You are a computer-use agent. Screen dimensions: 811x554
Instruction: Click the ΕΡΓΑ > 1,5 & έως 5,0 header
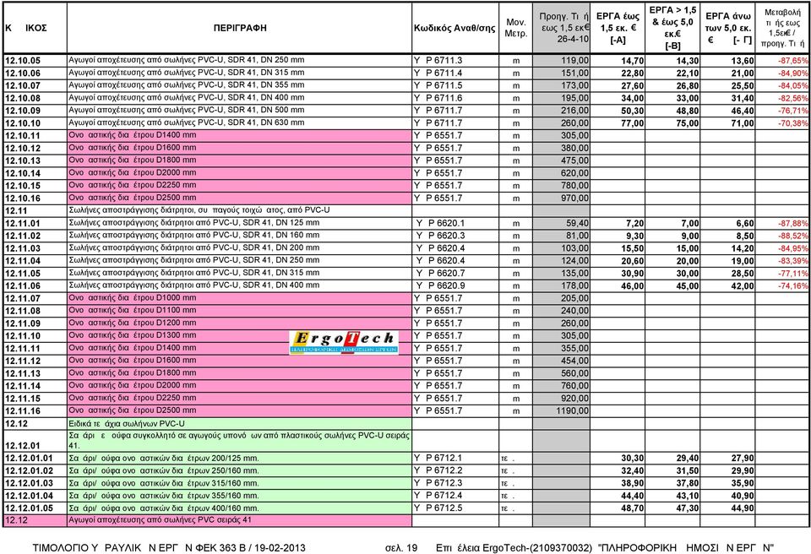tap(672, 28)
